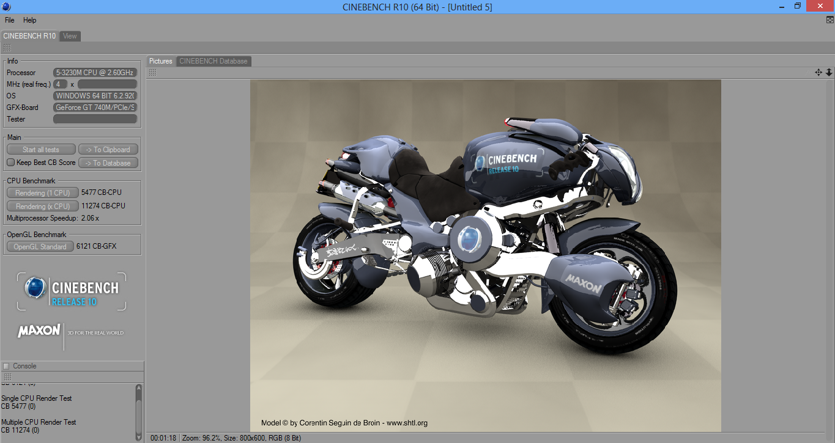Click the Multiple CPU Render Test console line
835x443 pixels.
pyautogui.click(x=39, y=422)
